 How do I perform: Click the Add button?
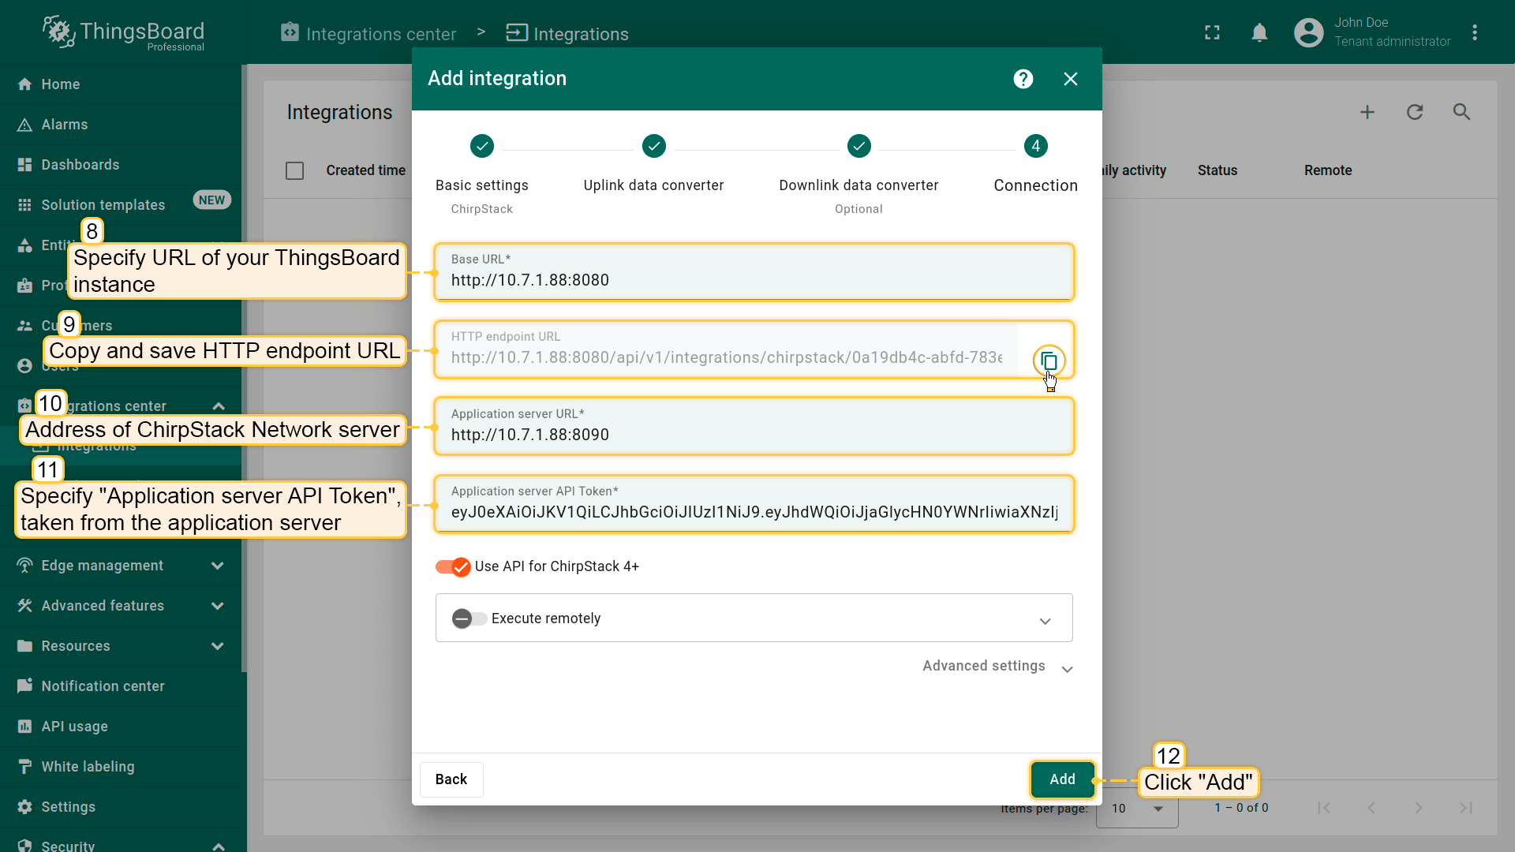[1062, 779]
